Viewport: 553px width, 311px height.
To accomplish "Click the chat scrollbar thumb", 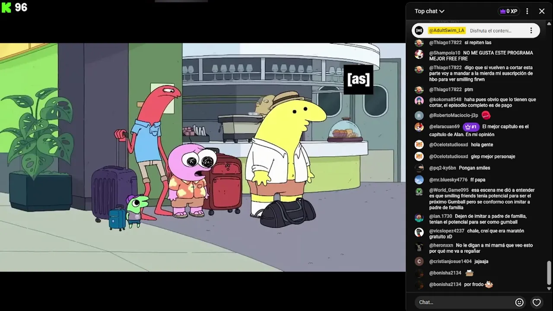I will [x=549, y=273].
